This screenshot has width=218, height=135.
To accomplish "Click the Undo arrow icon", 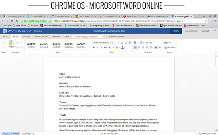I will pyautogui.click(x=3, y=43).
